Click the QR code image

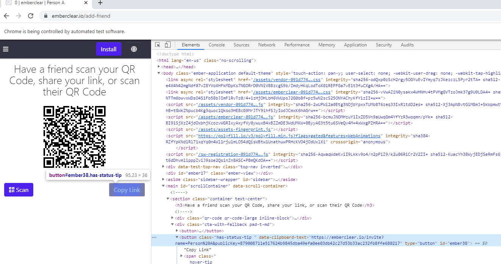click(75, 137)
